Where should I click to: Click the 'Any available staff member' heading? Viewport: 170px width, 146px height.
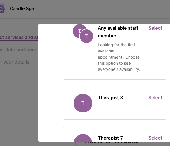118,32
